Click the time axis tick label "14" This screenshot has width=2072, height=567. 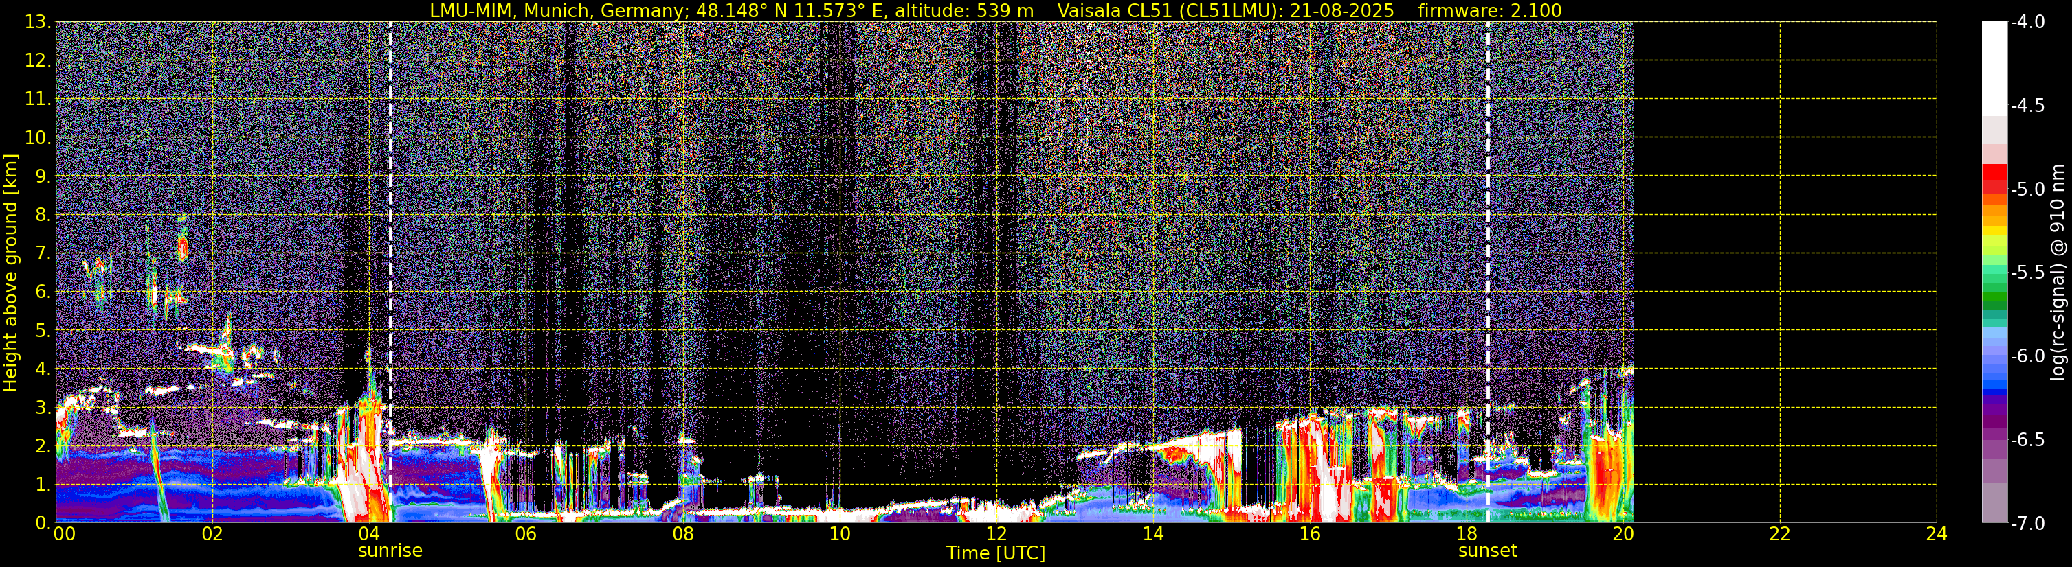pyautogui.click(x=1153, y=535)
